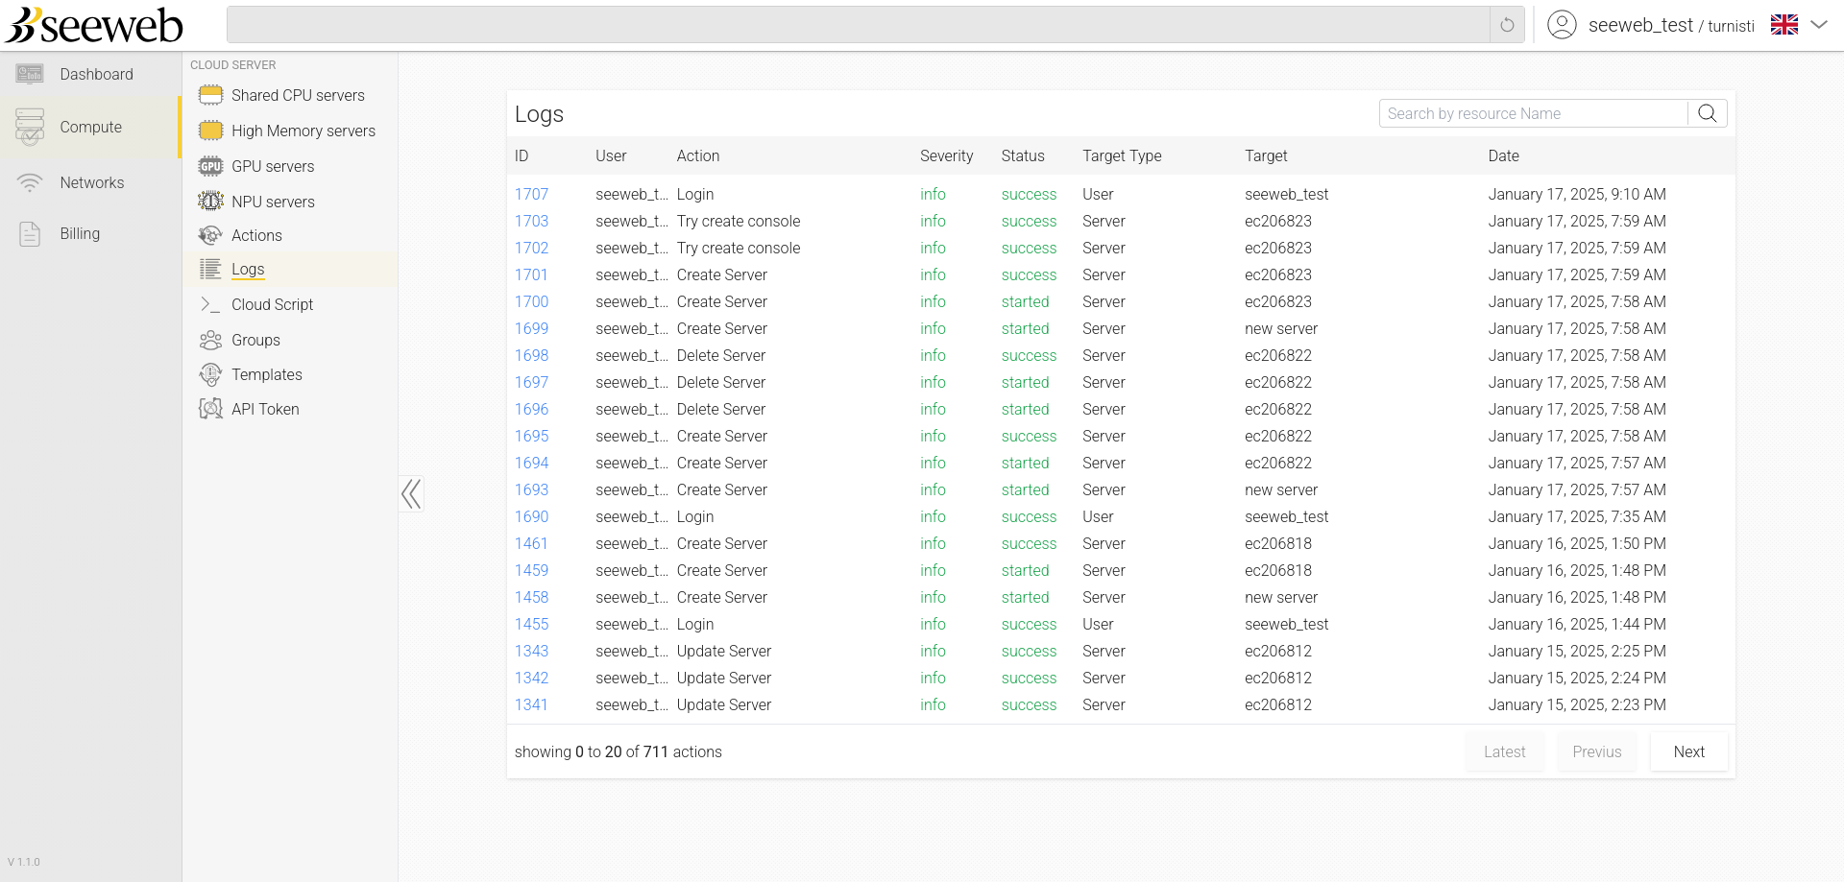Click the Networks wifi icon
The height and width of the screenshot is (882, 1844).
[30, 182]
